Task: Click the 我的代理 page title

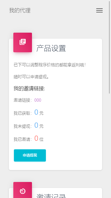Action: click(20, 10)
